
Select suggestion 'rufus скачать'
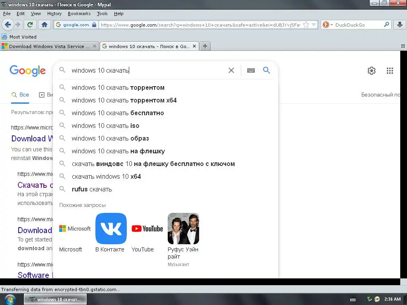166,189
